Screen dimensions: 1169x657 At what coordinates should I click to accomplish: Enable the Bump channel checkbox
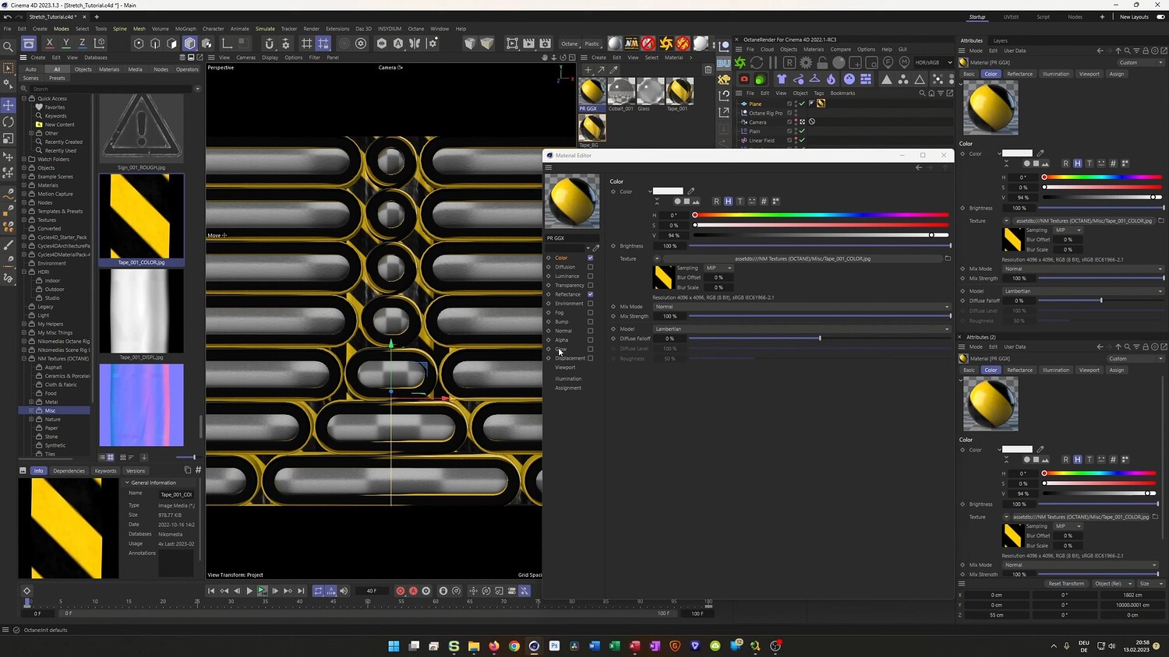point(590,321)
